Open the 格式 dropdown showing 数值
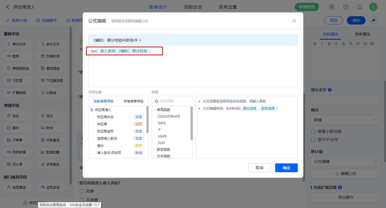Image resolution: width=386 pixels, height=208 pixels. pyautogui.click(x=345, y=120)
